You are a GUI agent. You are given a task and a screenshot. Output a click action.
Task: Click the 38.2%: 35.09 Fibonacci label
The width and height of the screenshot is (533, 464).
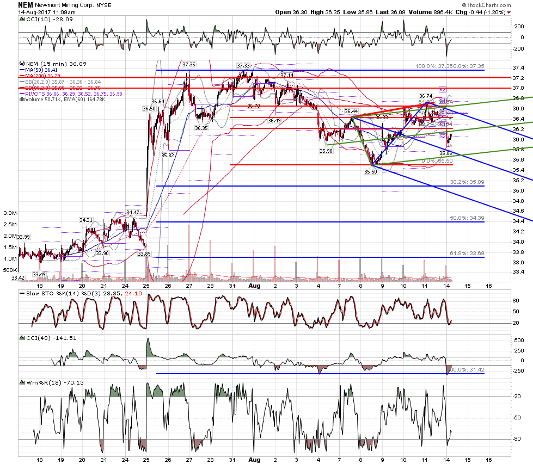tap(467, 182)
